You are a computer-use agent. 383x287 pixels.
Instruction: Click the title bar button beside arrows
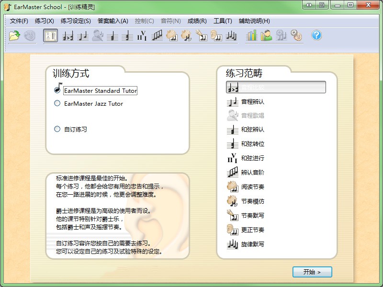(322, 5)
